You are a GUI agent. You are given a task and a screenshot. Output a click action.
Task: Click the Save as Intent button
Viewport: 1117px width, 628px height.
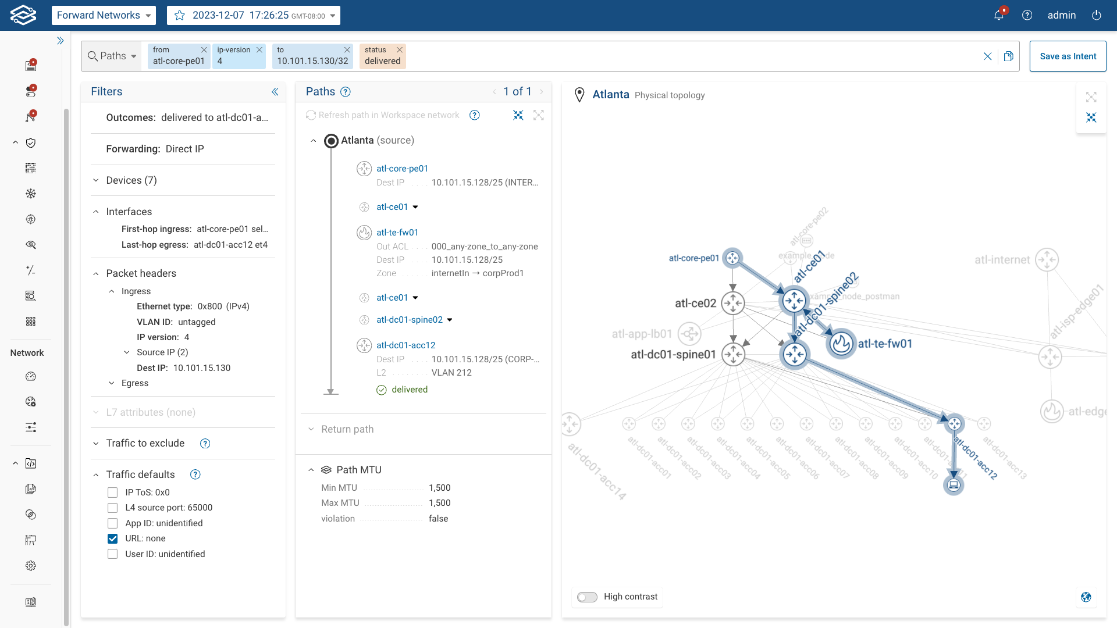(x=1068, y=56)
